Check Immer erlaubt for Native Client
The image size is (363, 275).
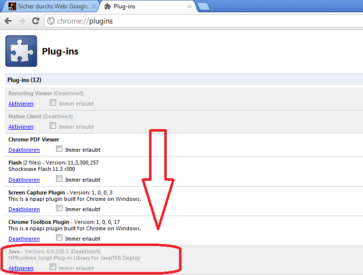[x=53, y=126]
